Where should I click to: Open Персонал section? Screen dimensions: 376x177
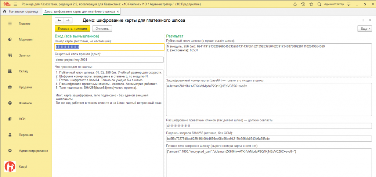click(26, 135)
